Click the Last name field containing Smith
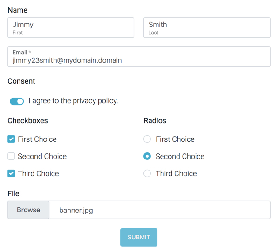 207,27
